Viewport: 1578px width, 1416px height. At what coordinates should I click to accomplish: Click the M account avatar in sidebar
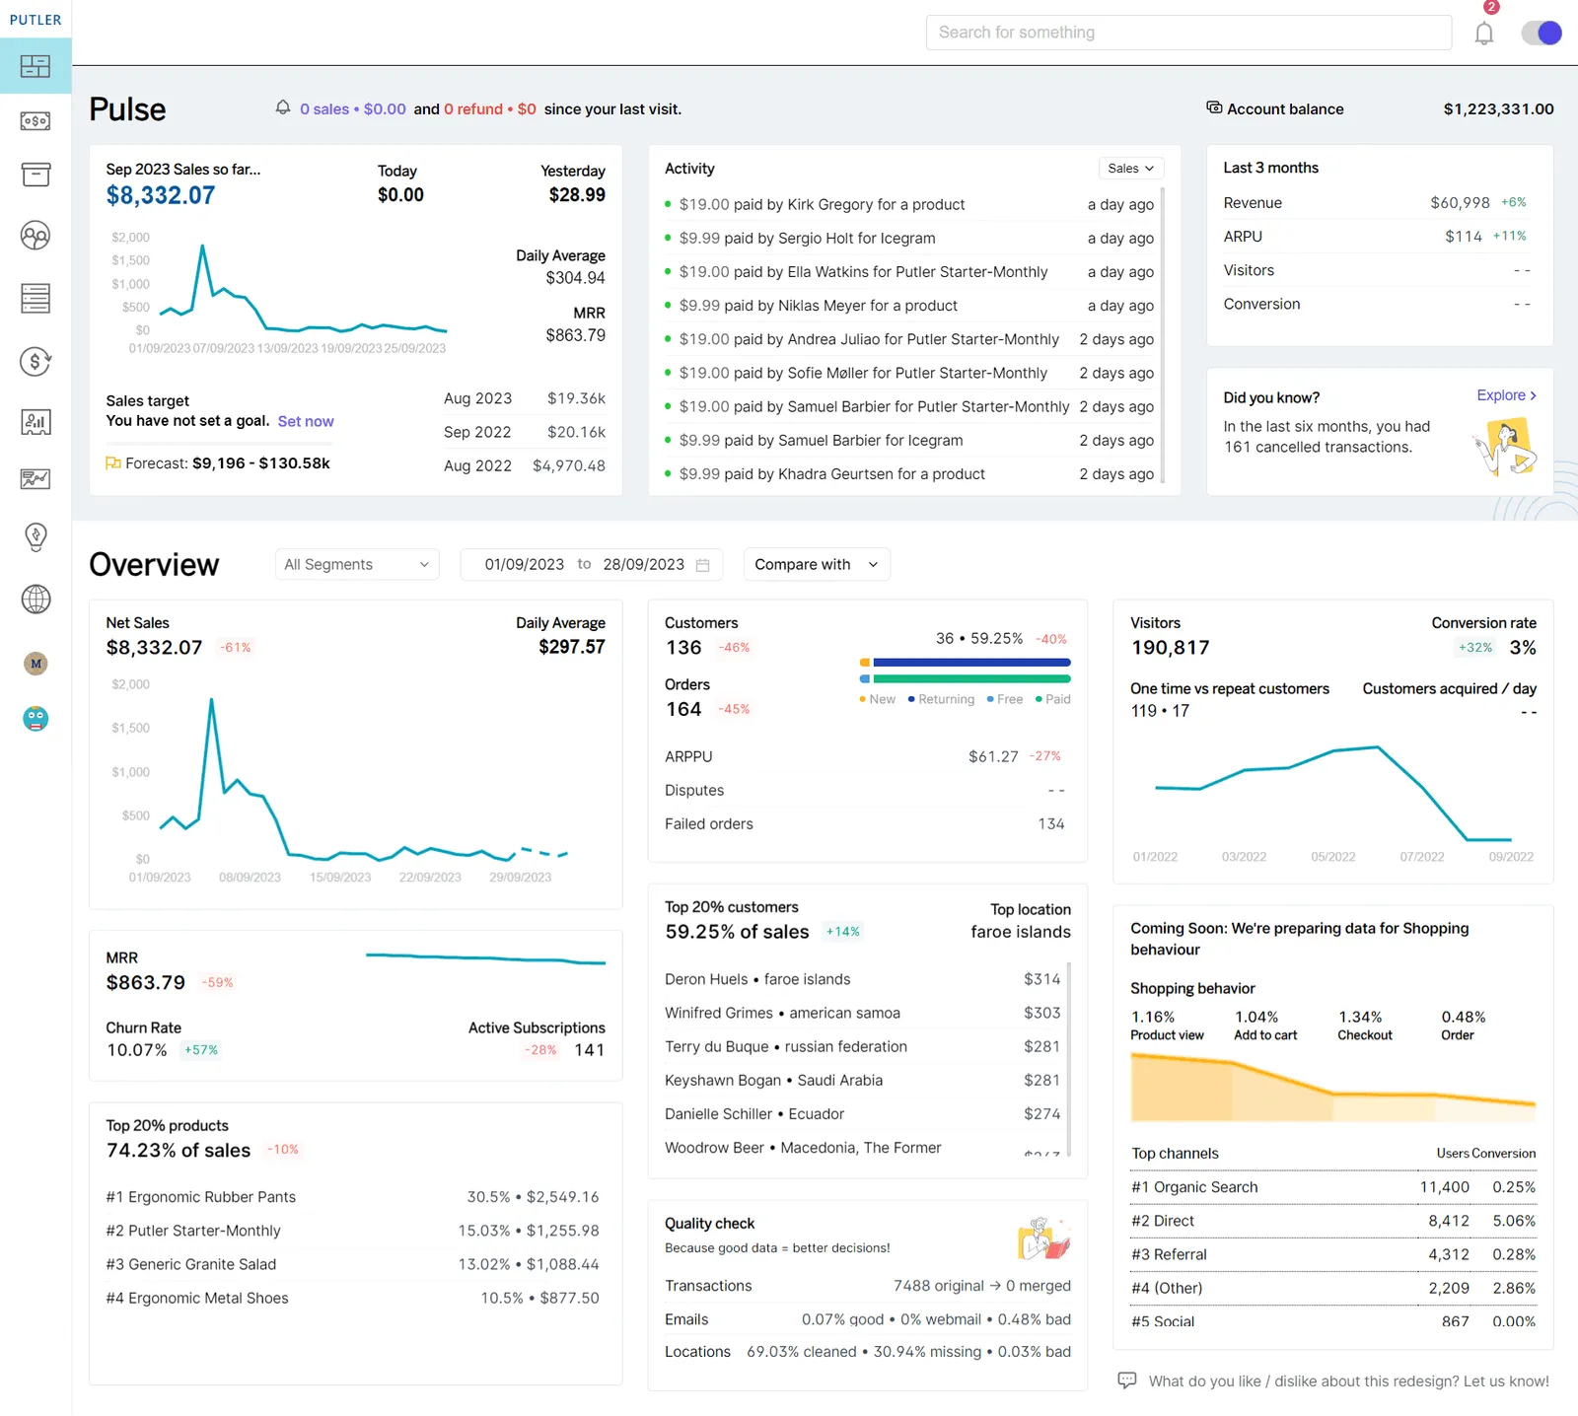(36, 664)
